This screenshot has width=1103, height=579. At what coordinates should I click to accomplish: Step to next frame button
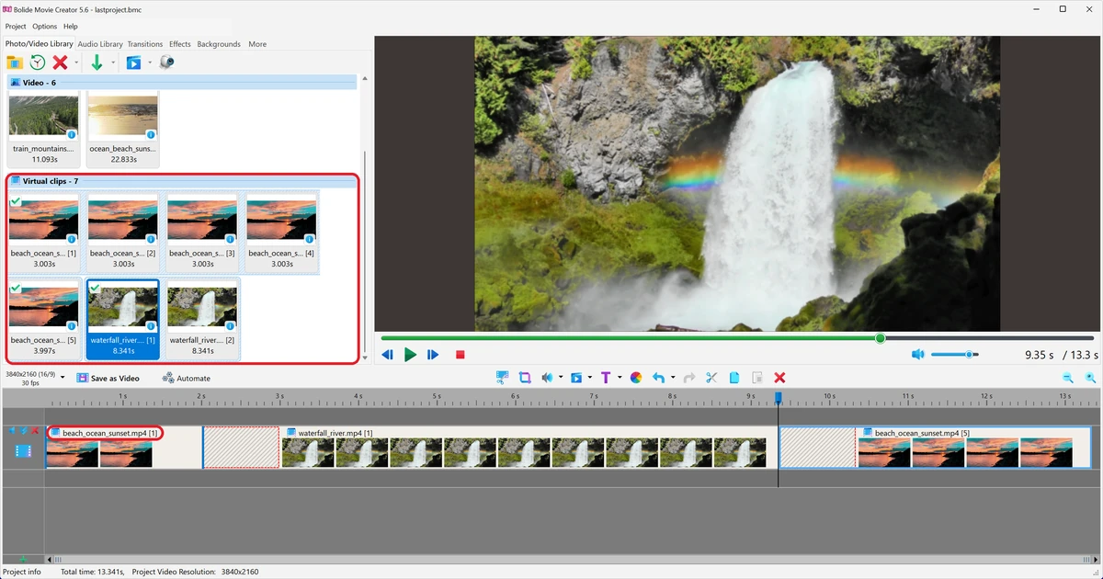click(x=433, y=355)
